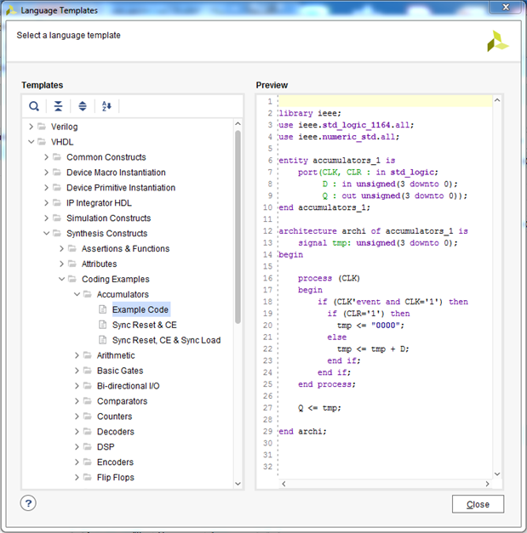The height and width of the screenshot is (533, 527).
Task: Click the Collapse All toolbar icon
Action: click(x=58, y=106)
